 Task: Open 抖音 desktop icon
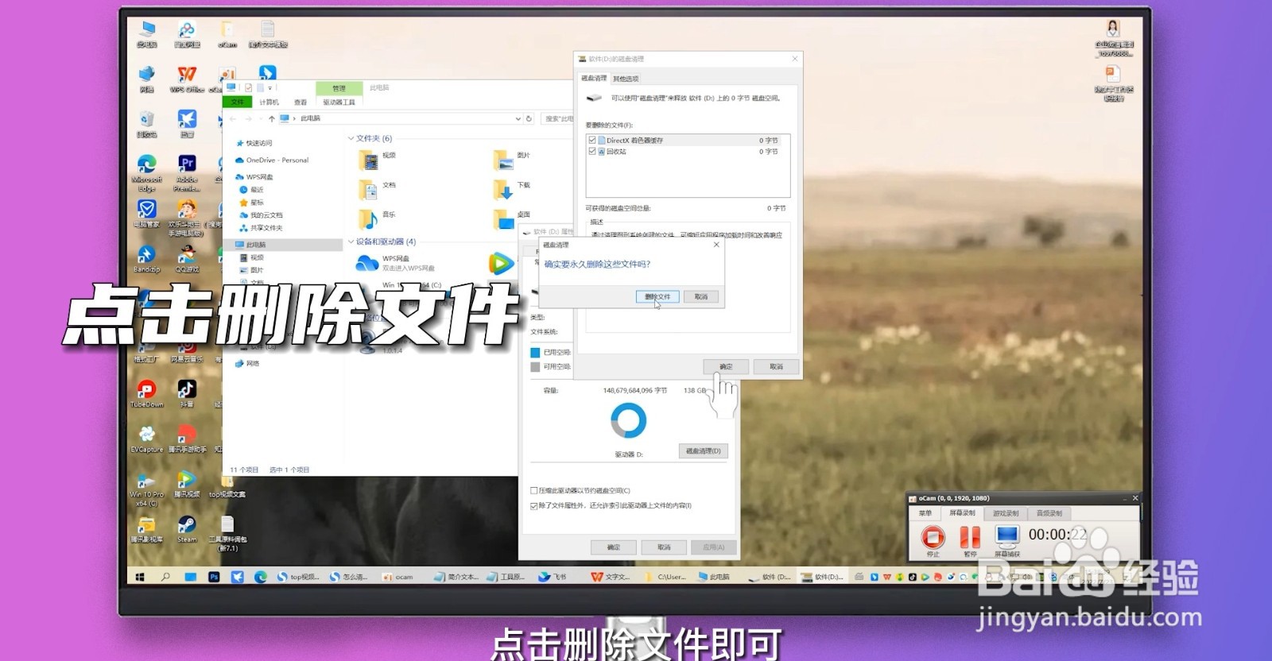point(187,393)
